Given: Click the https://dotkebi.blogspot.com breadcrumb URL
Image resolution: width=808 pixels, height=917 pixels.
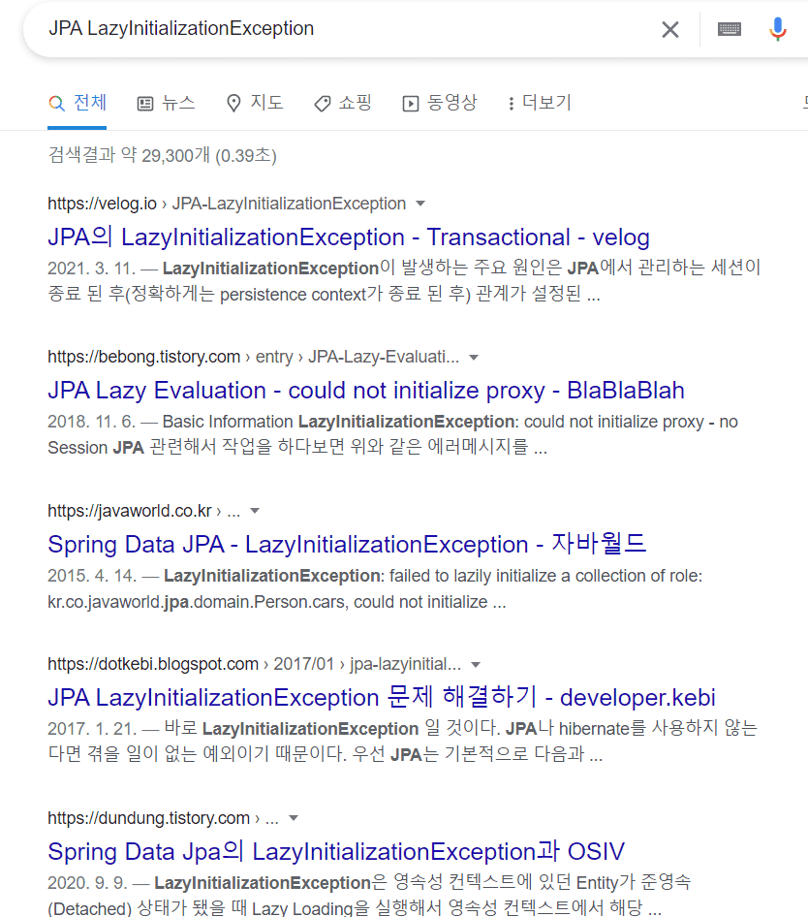Looking at the screenshot, I should click(153, 664).
